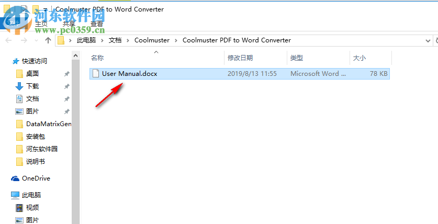The width and height of the screenshot is (438, 224).
Task: Sort files by 名称 column header
Action: [x=97, y=58]
